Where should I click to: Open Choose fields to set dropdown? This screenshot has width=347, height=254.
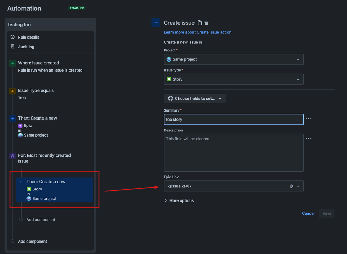coord(195,98)
